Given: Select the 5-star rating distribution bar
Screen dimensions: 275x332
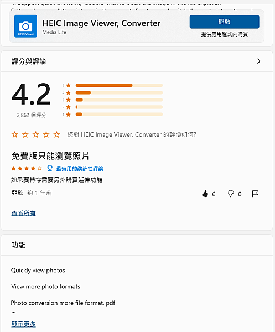Looking at the screenshot, I should (119, 85).
